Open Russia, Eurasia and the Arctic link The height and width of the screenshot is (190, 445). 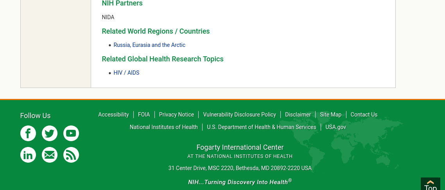point(149,45)
